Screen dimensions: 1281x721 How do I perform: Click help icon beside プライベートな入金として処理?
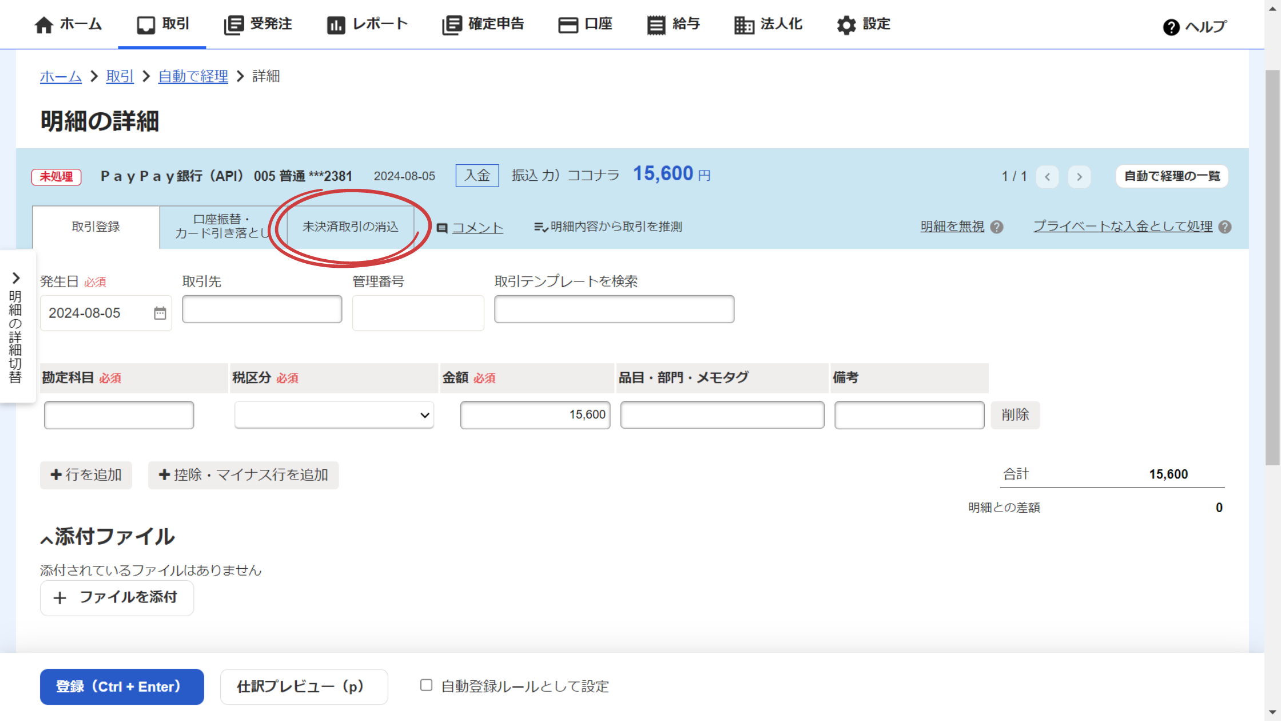tap(1225, 227)
